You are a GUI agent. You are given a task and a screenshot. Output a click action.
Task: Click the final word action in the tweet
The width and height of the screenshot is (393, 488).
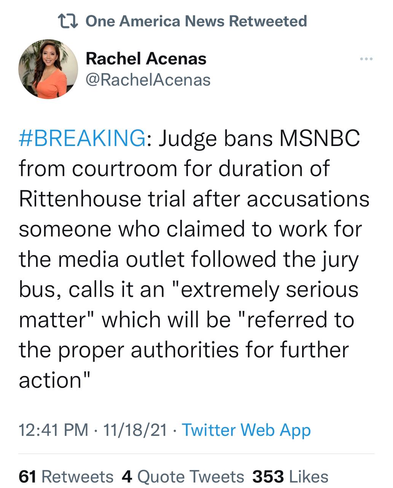click(51, 380)
